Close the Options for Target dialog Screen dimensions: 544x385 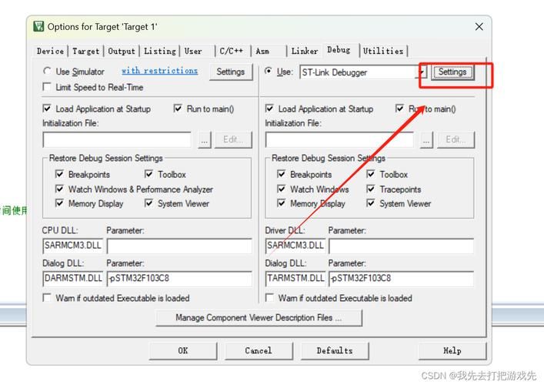479,27
